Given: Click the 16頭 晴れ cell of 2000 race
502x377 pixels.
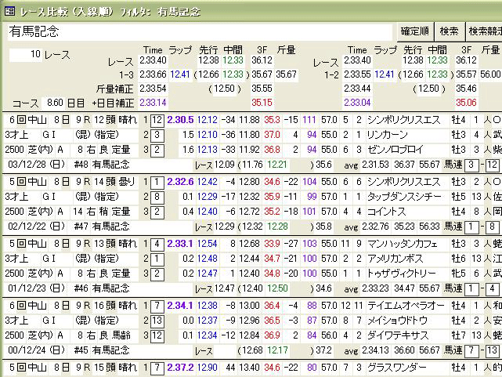Looking at the screenshot, I should click(x=115, y=306).
